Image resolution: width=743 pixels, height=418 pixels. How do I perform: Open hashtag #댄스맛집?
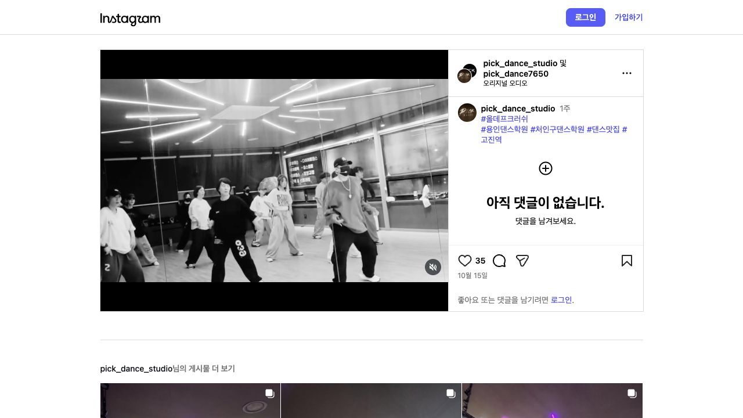(x=603, y=129)
